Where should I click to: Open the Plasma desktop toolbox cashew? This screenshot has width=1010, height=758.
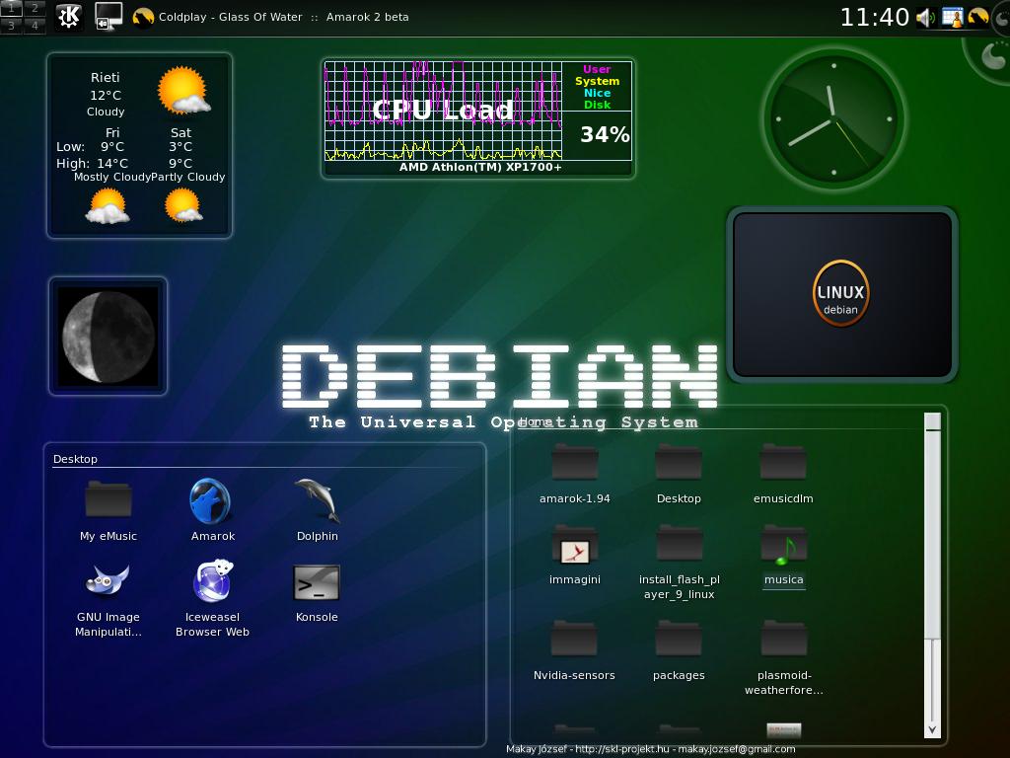[992, 56]
